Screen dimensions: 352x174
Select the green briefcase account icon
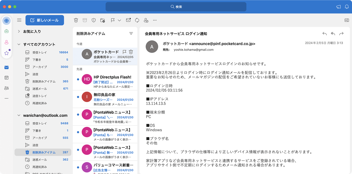[x=7, y=31]
